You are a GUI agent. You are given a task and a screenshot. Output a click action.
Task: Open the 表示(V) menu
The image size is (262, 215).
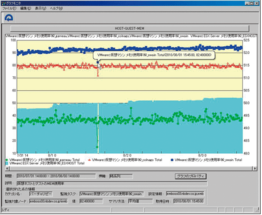point(40,8)
